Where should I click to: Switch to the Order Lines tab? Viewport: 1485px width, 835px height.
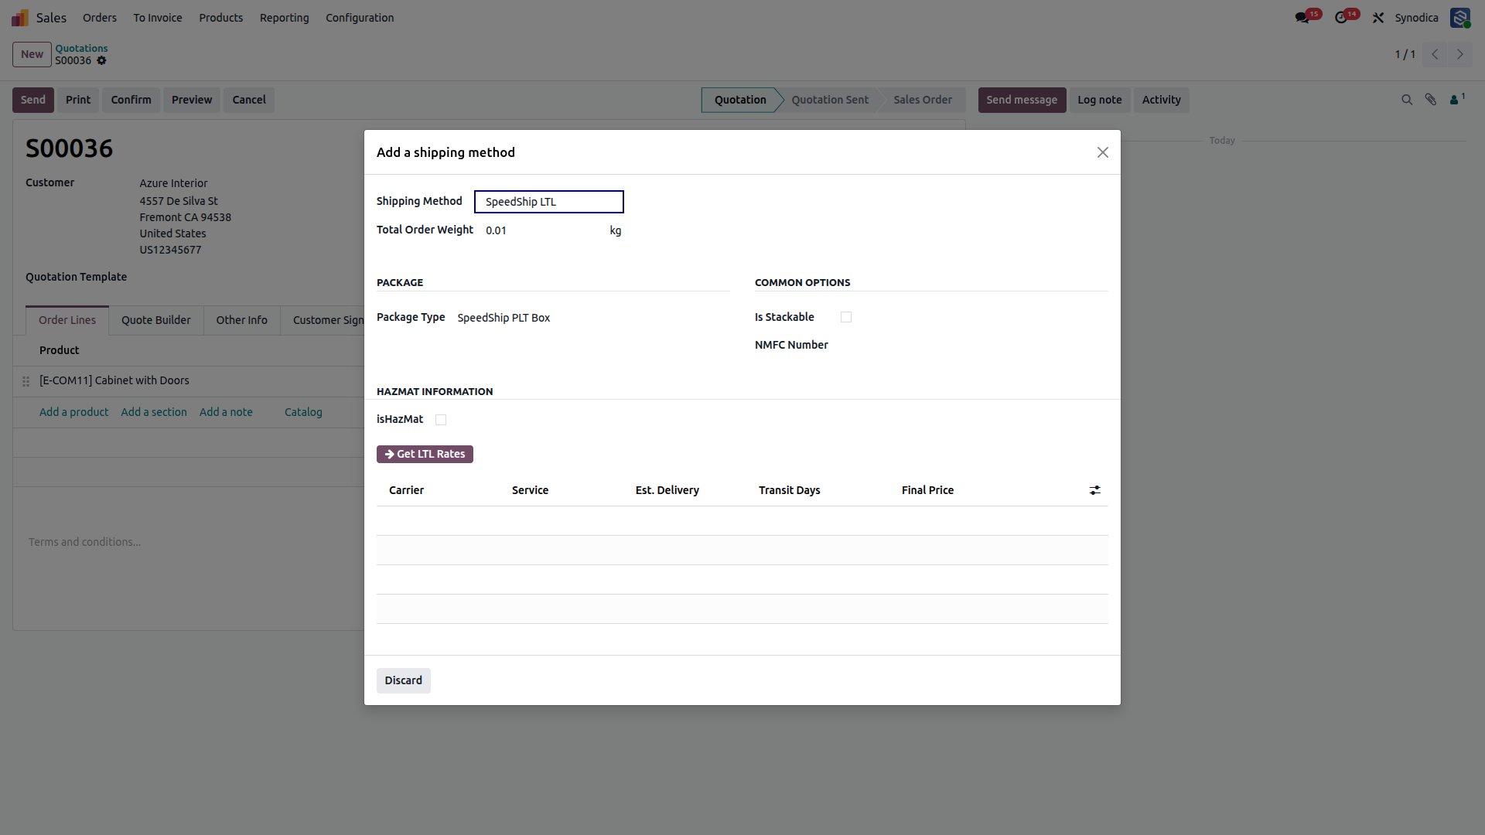67,320
